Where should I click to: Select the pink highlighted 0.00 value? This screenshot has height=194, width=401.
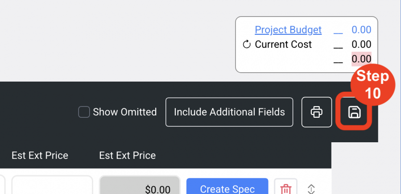(x=361, y=59)
